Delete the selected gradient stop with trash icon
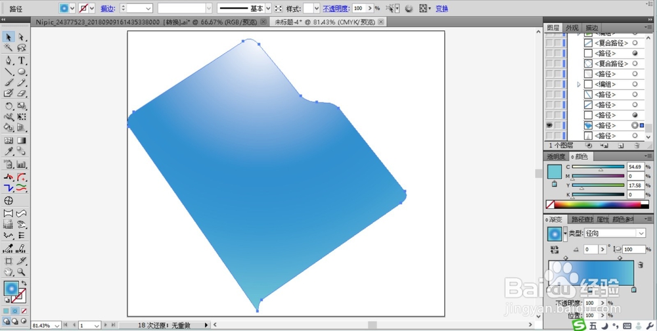 pyautogui.click(x=640, y=265)
